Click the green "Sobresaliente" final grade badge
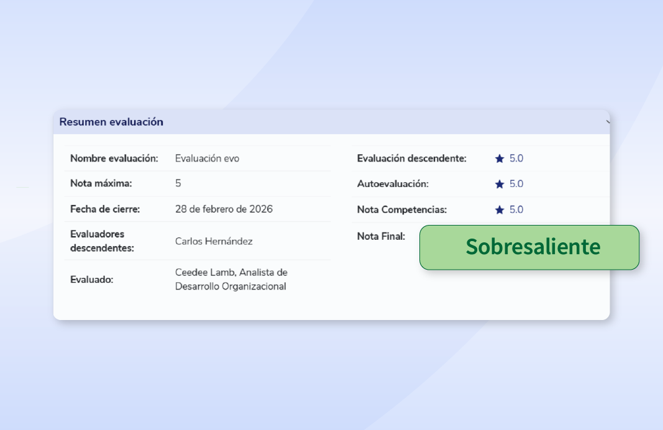The height and width of the screenshot is (430, 663). pos(529,247)
